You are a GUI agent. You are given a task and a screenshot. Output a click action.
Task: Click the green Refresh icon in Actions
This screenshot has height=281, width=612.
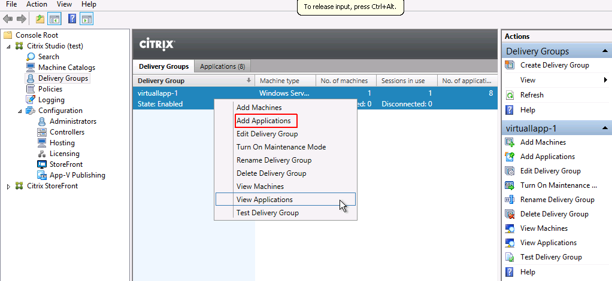pyautogui.click(x=510, y=95)
